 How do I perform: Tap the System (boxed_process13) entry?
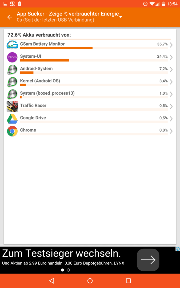(x=90, y=94)
